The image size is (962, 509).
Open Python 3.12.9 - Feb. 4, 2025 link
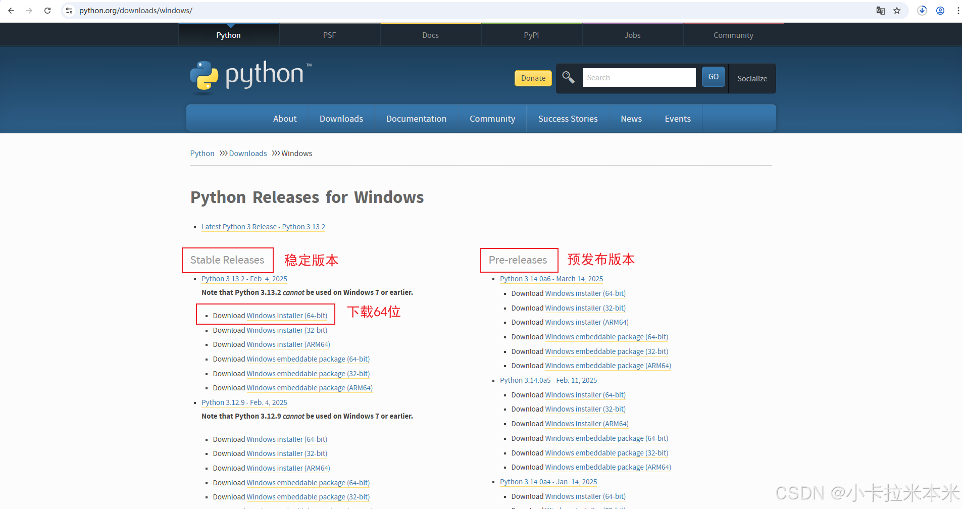[x=244, y=402]
